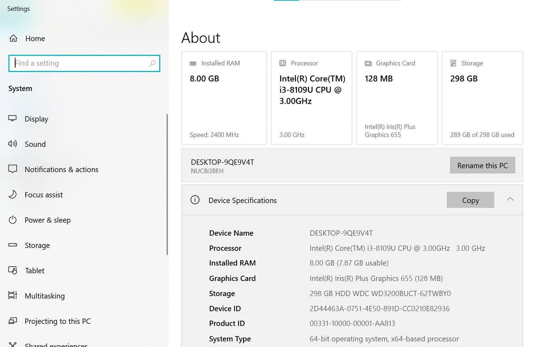Click the Display monitor icon
Screen dimensions: 534x347
[x=13, y=119]
